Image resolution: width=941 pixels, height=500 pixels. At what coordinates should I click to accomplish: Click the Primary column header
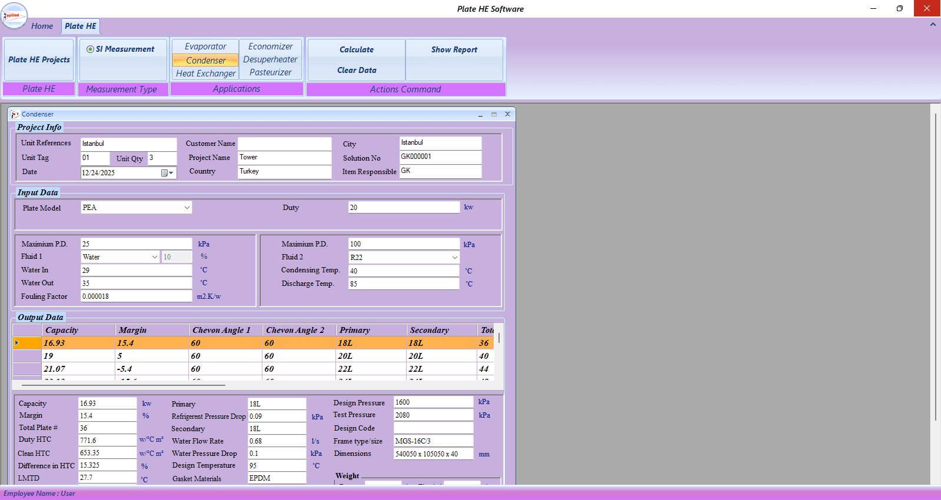tap(371, 330)
